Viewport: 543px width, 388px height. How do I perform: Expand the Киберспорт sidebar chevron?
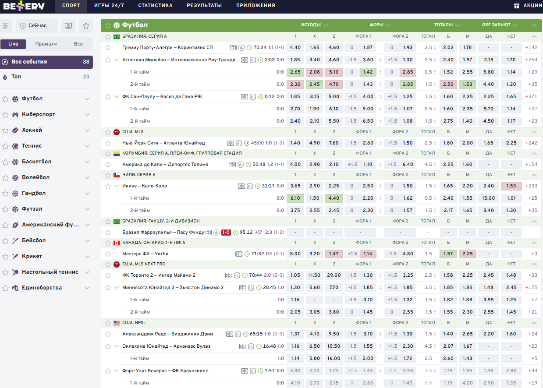pos(87,115)
